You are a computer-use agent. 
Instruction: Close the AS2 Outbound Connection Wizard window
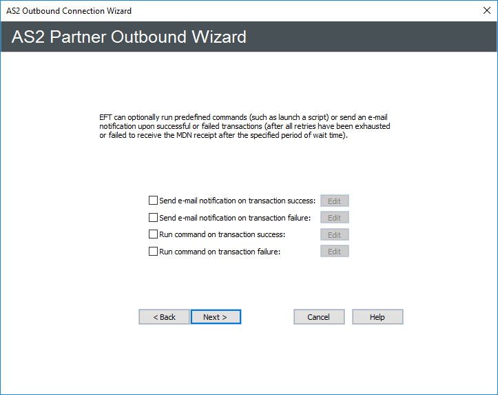(484, 10)
